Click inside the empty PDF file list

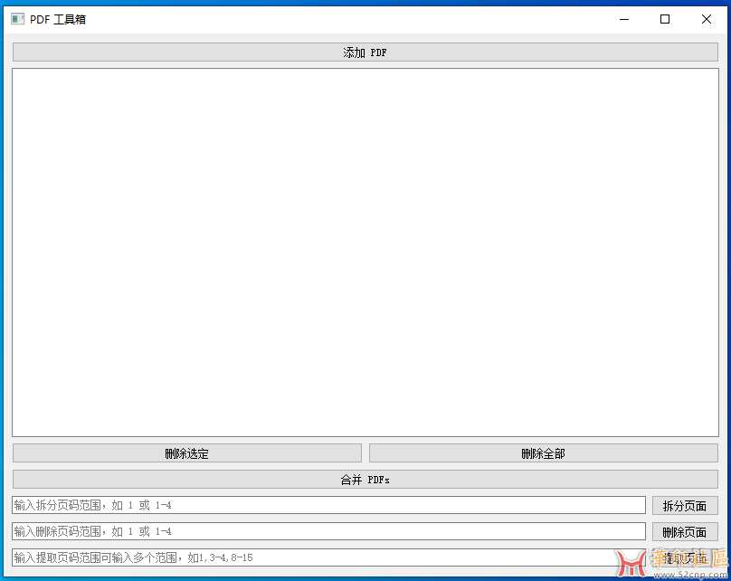[x=365, y=252]
